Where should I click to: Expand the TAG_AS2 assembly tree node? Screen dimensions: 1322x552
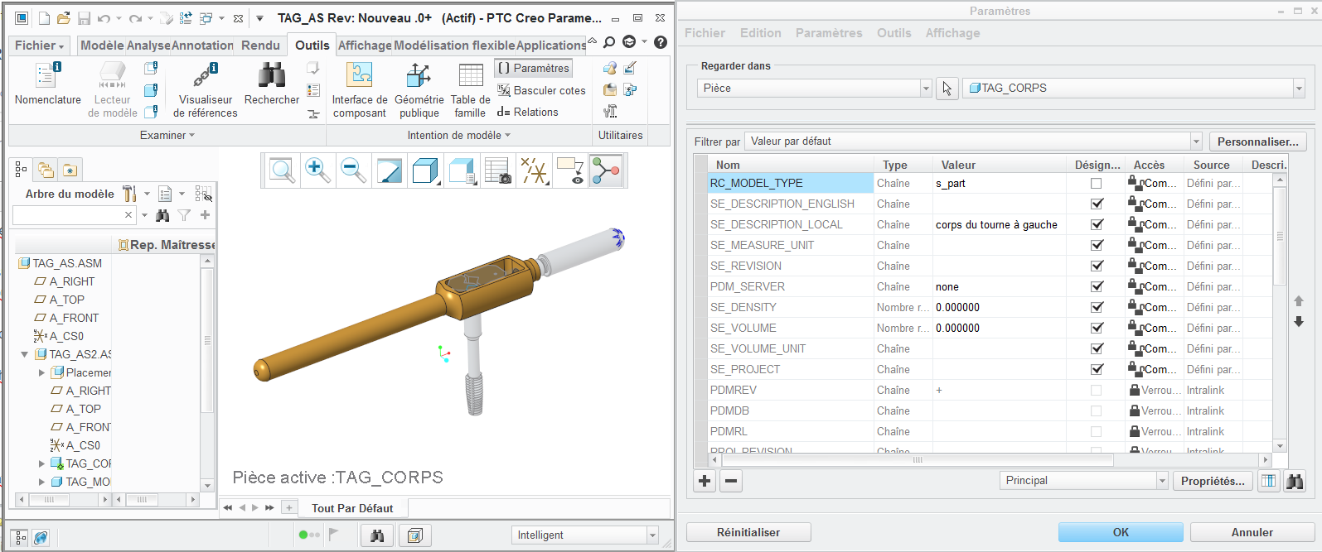[25, 354]
